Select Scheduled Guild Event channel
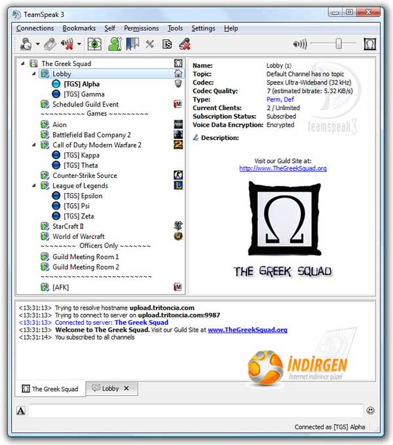This screenshot has width=393, height=445. 85,105
